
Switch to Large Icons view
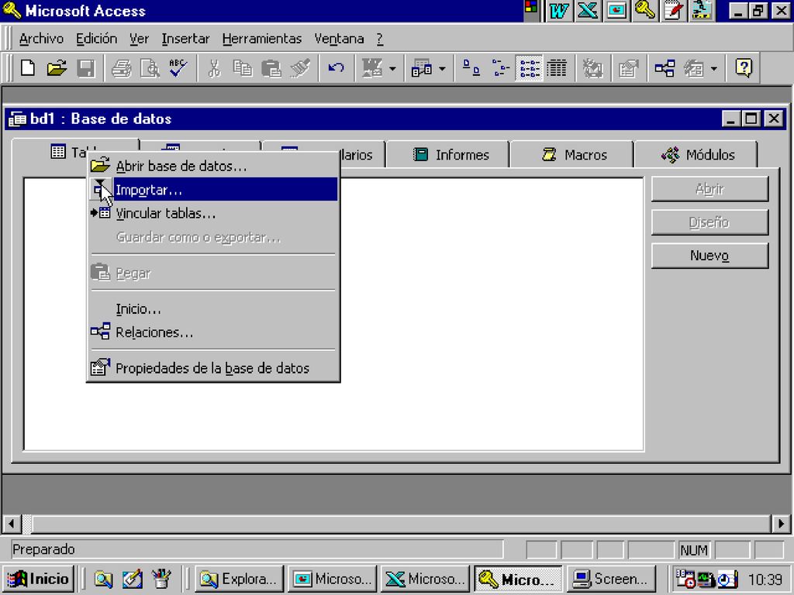(471, 68)
